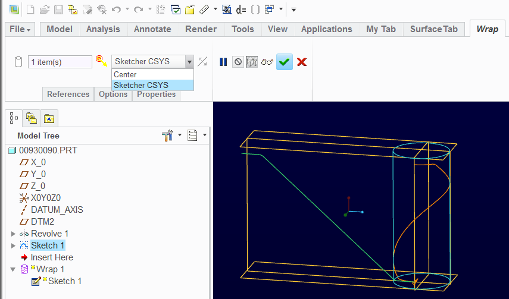This screenshot has width=509, height=299.
Task: Open the Model Tree Show dropdown arrow
Action: pyautogui.click(x=205, y=135)
